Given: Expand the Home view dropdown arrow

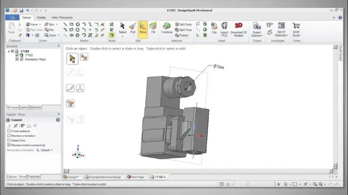Looking at the screenshot, I should click(x=40, y=24).
